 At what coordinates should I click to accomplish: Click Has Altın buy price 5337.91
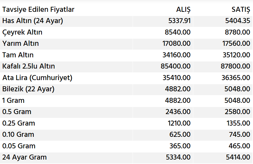[x=178, y=21]
